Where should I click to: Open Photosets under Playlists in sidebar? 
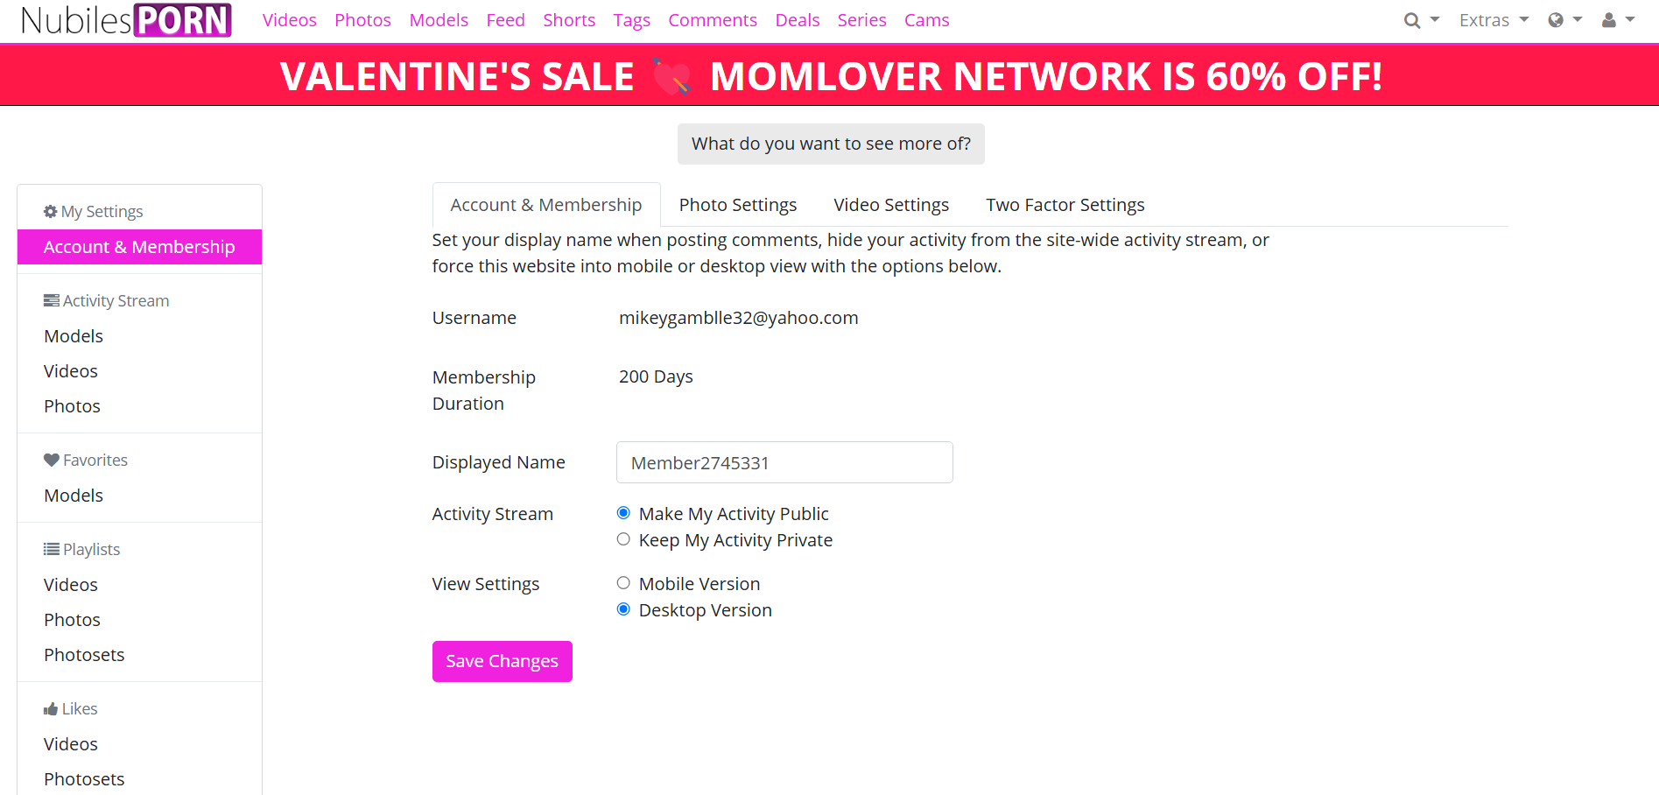tap(84, 655)
